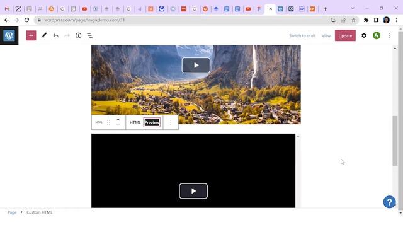Open the WordPress logo site menu
Image resolution: width=403 pixels, height=227 pixels.
click(9, 35)
